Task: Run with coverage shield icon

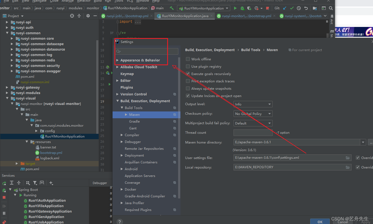Action: click(249, 8)
